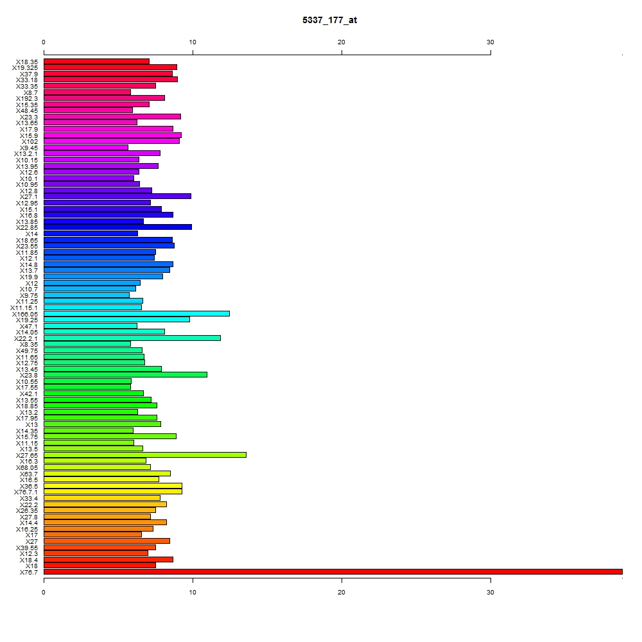
Task: Click the X9.75 label
Action: tap(29, 295)
